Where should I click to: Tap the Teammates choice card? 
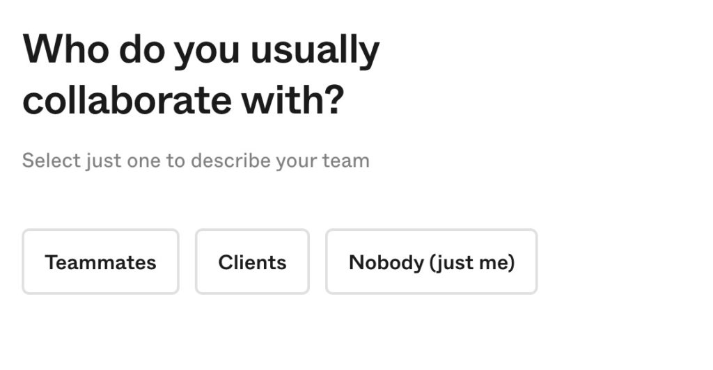[100, 262]
